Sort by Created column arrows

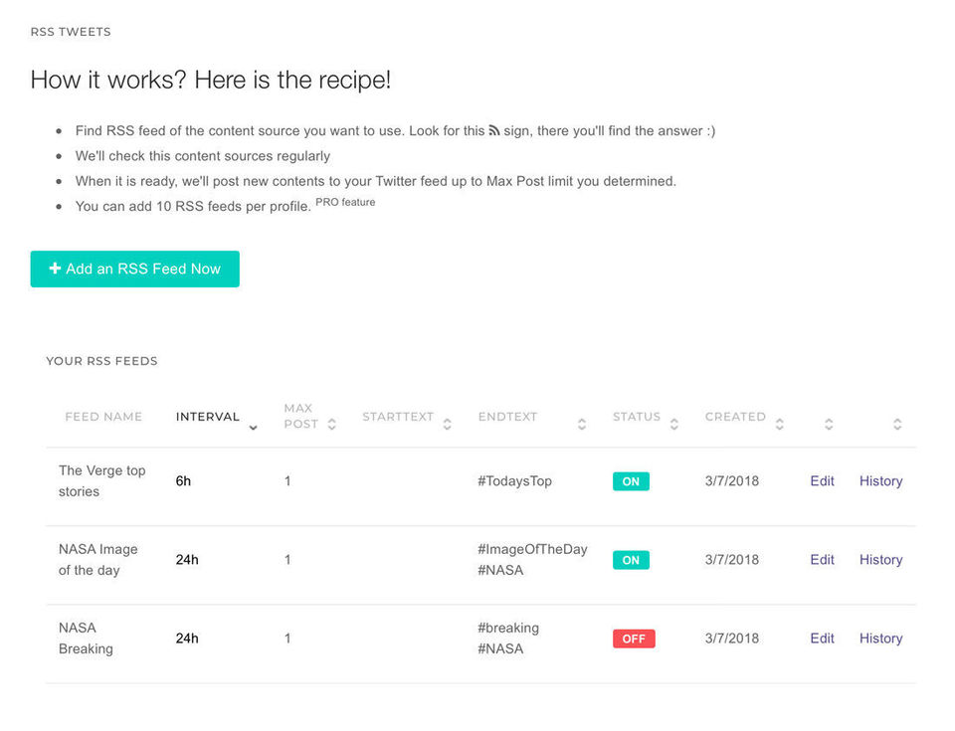pos(780,424)
